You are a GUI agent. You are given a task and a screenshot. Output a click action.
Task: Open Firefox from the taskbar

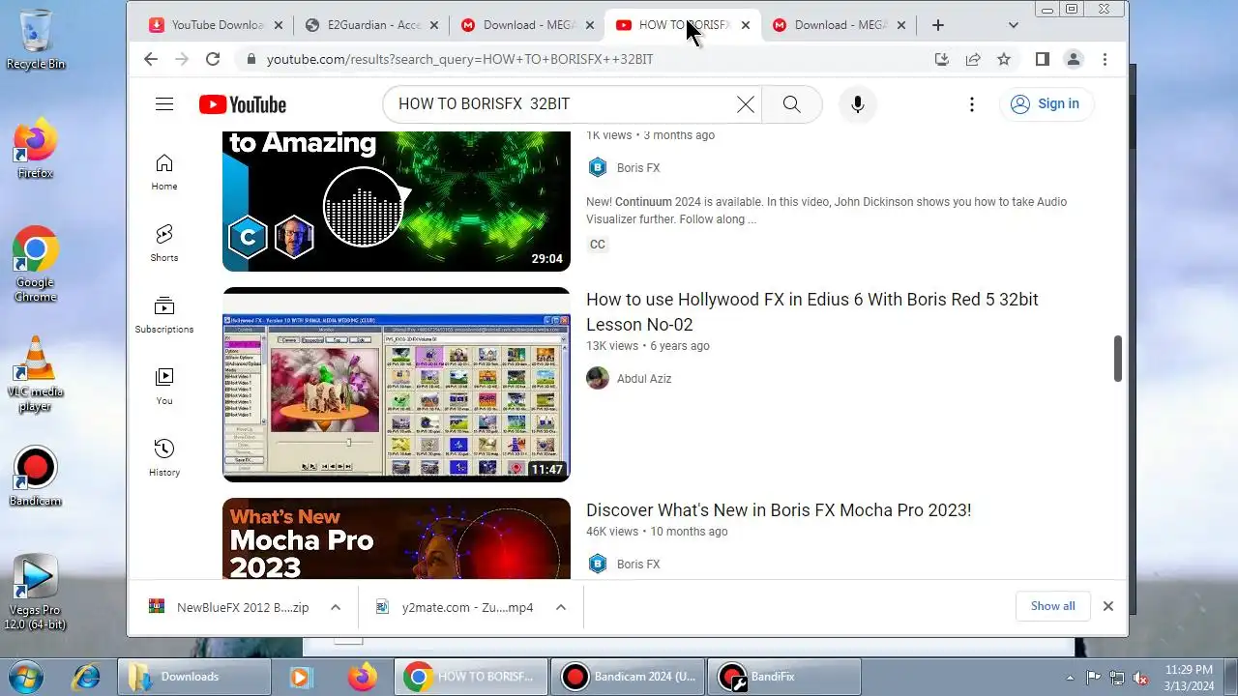(x=363, y=677)
